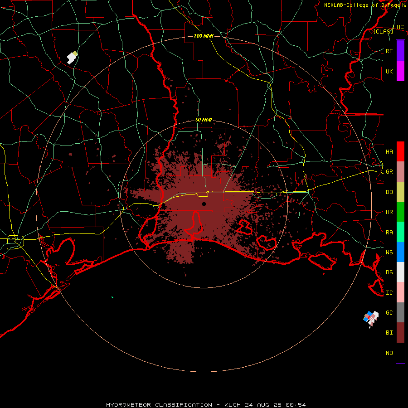Image resolution: width=408 pixels, height=408 pixels.
Task: Click the yellow highway loop at Houston
Action: [15, 242]
